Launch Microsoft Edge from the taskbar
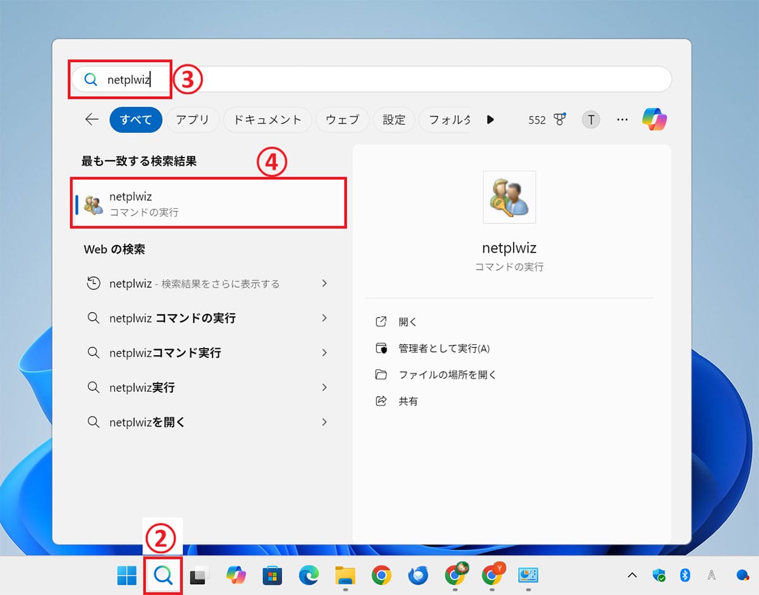Viewport: 759px width, 595px height. coord(309,575)
